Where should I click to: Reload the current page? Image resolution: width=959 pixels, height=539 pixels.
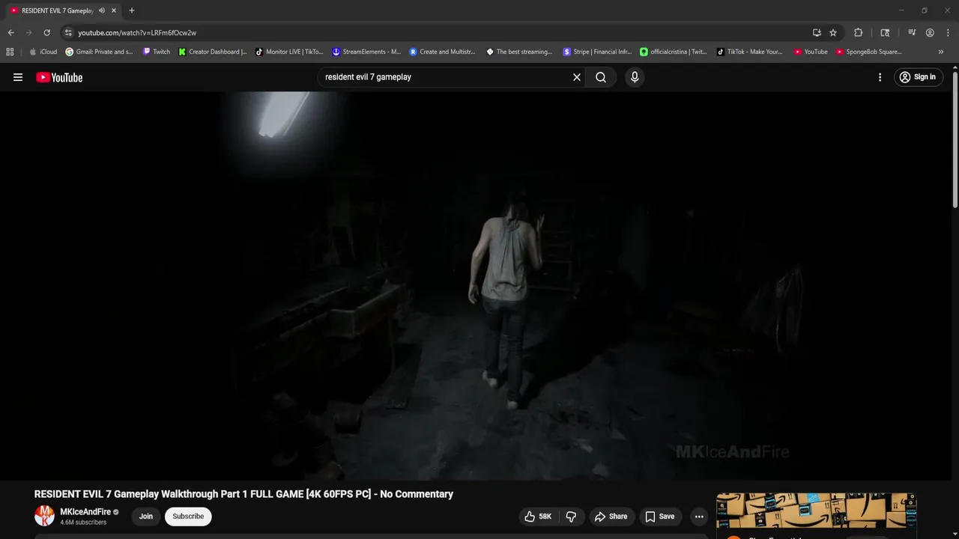point(46,33)
